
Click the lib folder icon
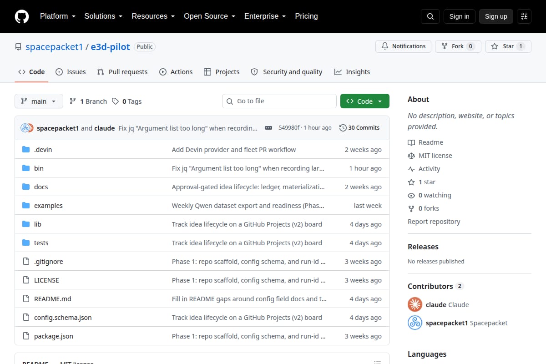coord(26,224)
